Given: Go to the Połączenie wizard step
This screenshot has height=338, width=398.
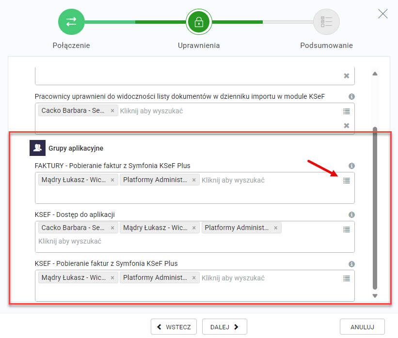Looking at the screenshot, I should (71, 22).
